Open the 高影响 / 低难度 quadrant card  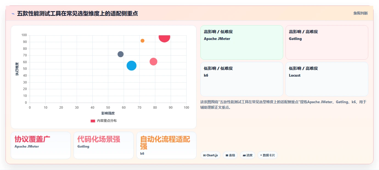[x=242, y=42]
